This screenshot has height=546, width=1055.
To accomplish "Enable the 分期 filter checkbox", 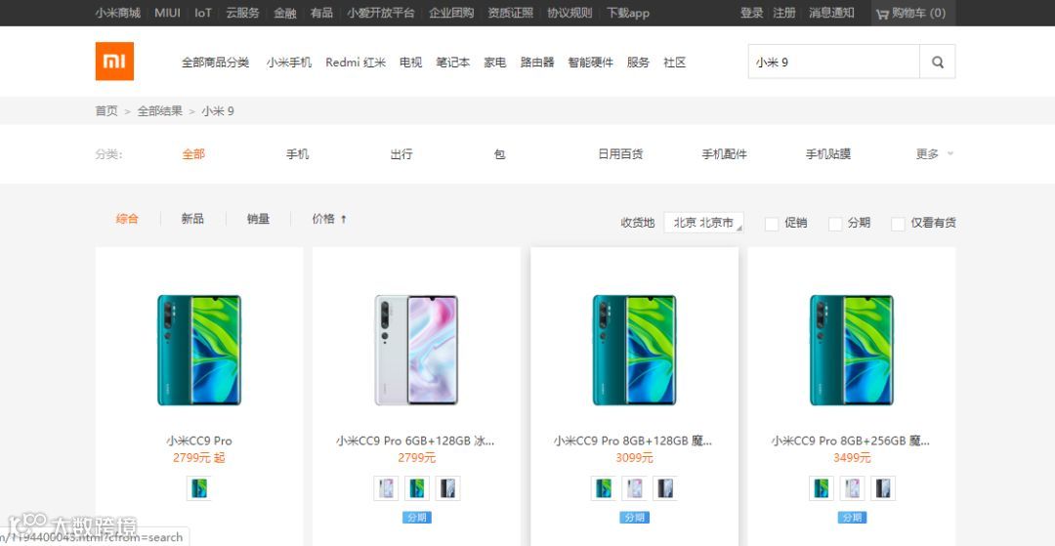I will coord(835,224).
